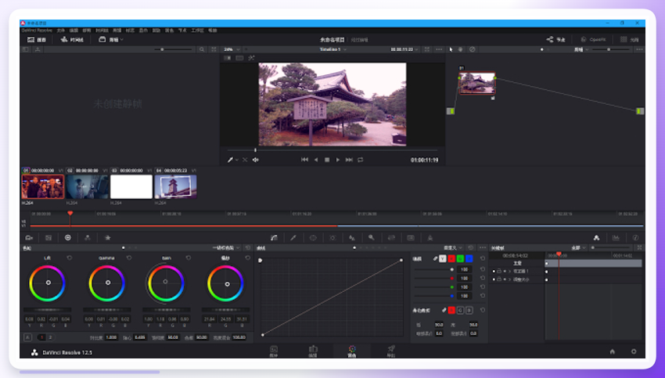665x378 pixels.
Task: Click the viewer eyedropper picker tool
Action: 230,160
